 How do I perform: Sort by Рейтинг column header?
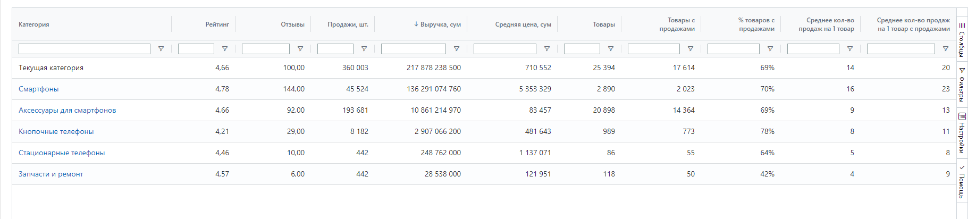217,24
